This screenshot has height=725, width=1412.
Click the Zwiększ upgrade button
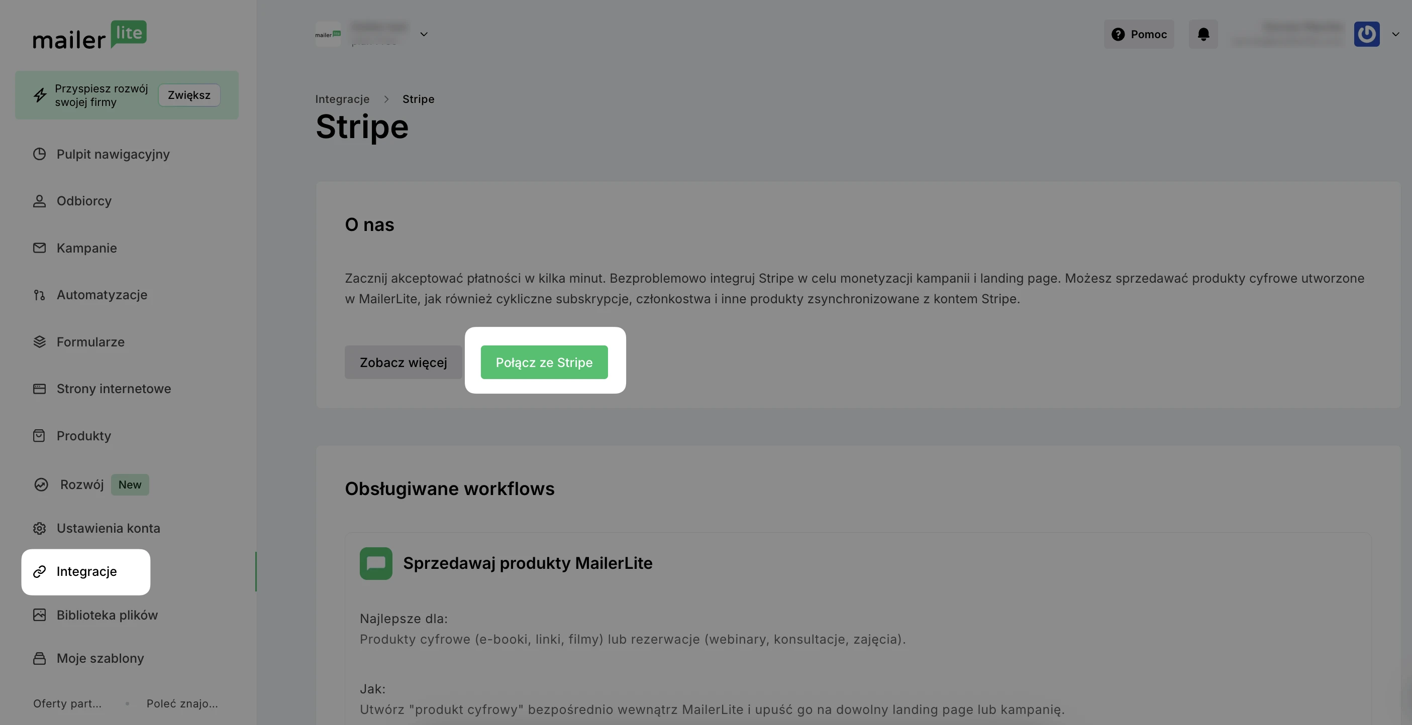(189, 95)
